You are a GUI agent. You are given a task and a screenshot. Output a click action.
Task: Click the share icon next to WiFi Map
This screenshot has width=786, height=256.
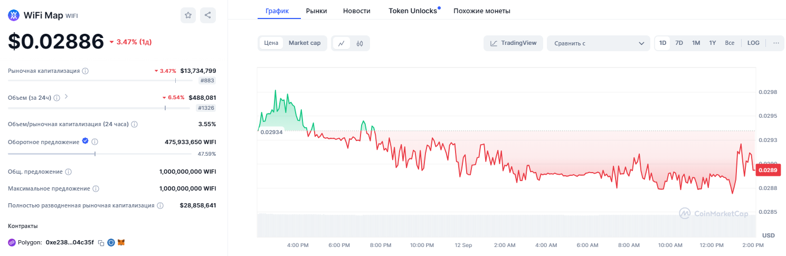pyautogui.click(x=208, y=15)
